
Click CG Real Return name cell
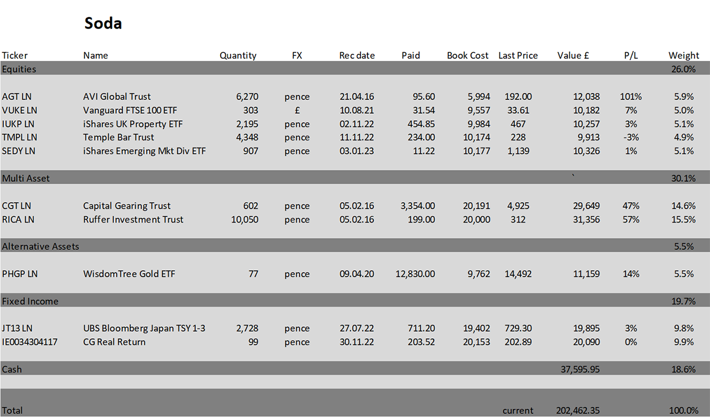point(114,342)
